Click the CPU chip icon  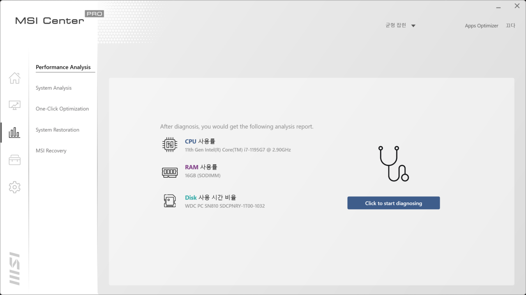point(170,145)
